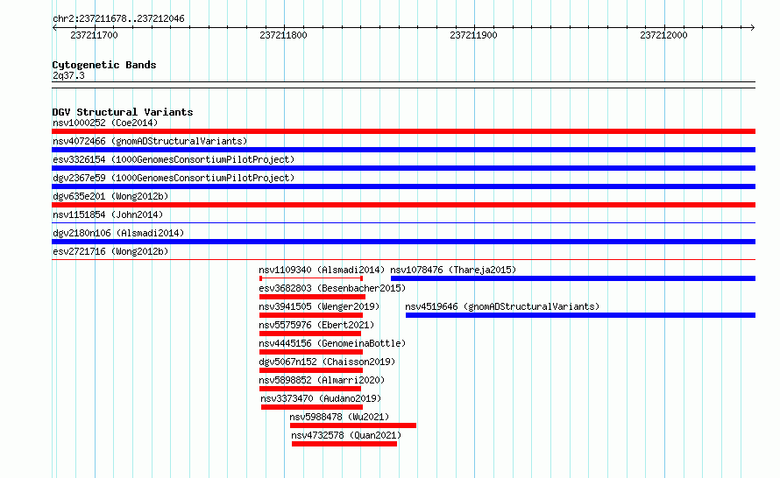Click ruler position 237211900
780x478 pixels.
point(473,35)
